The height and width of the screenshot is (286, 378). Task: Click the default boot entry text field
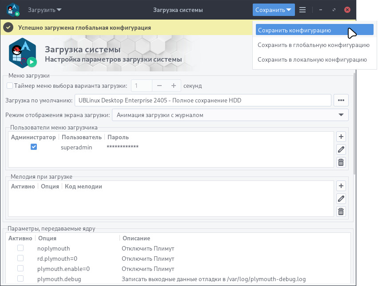tap(203, 100)
